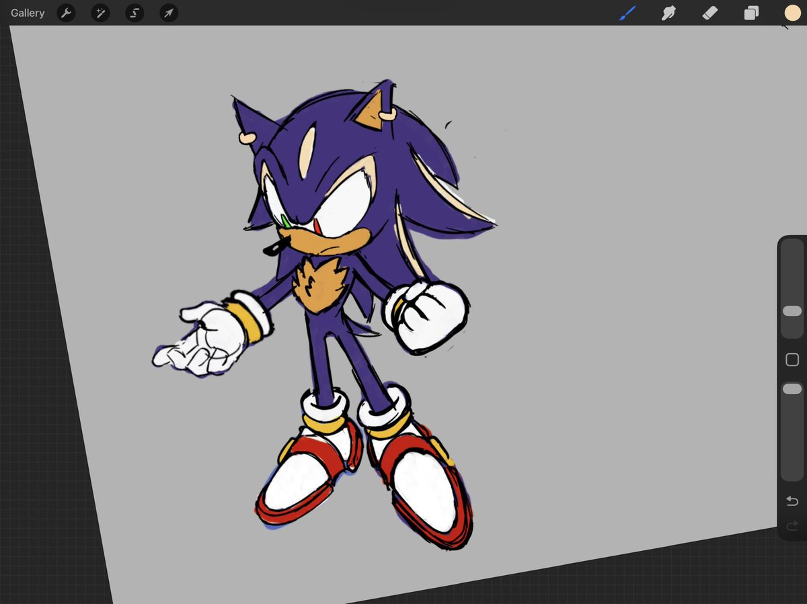Click the brush opacity slider handle
Image resolution: width=807 pixels, height=604 pixels.
click(792, 389)
